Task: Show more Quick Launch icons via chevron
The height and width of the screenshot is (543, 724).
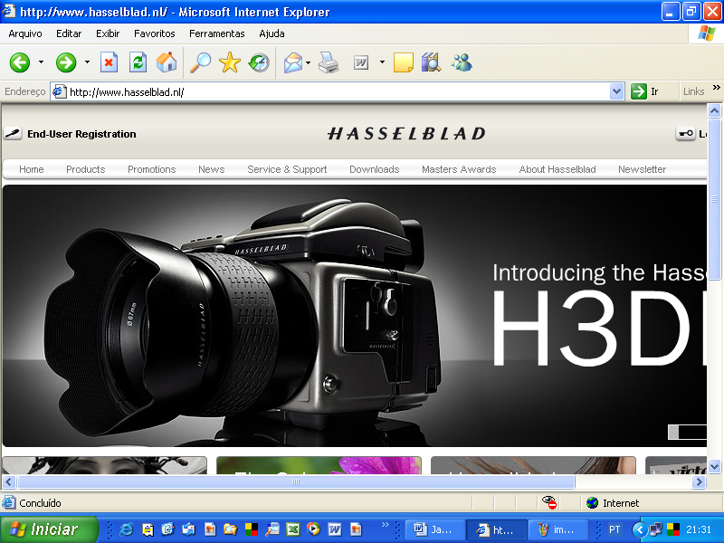Action: pos(385,525)
